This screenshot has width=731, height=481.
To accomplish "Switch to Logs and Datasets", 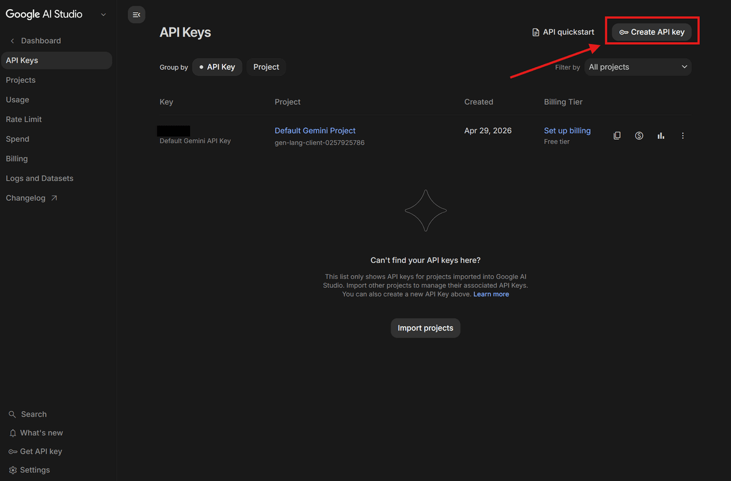I will 39,178.
